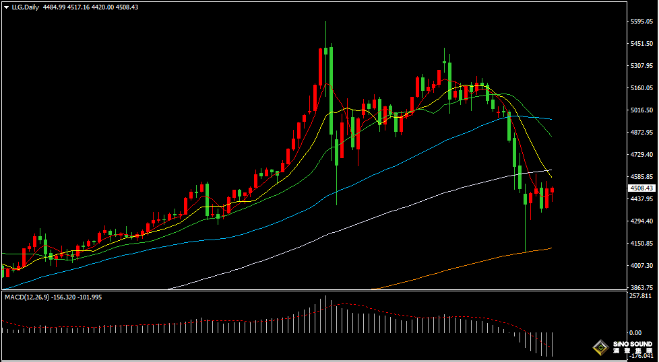Click the 3863.75 bottom price label
Image resolution: width=659 pixels, height=362 pixels.
[637, 287]
